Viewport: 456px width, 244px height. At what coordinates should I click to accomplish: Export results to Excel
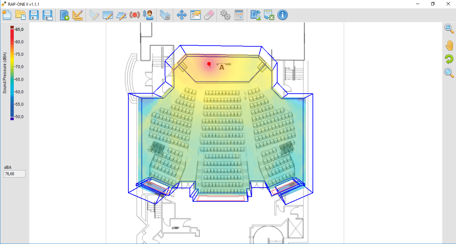pos(269,15)
